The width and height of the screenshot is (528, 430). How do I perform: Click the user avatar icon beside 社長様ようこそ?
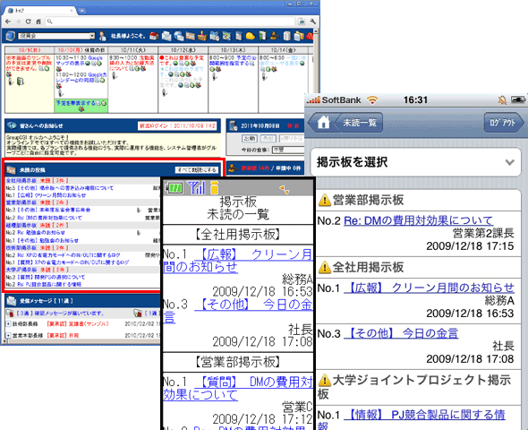[x=102, y=36]
